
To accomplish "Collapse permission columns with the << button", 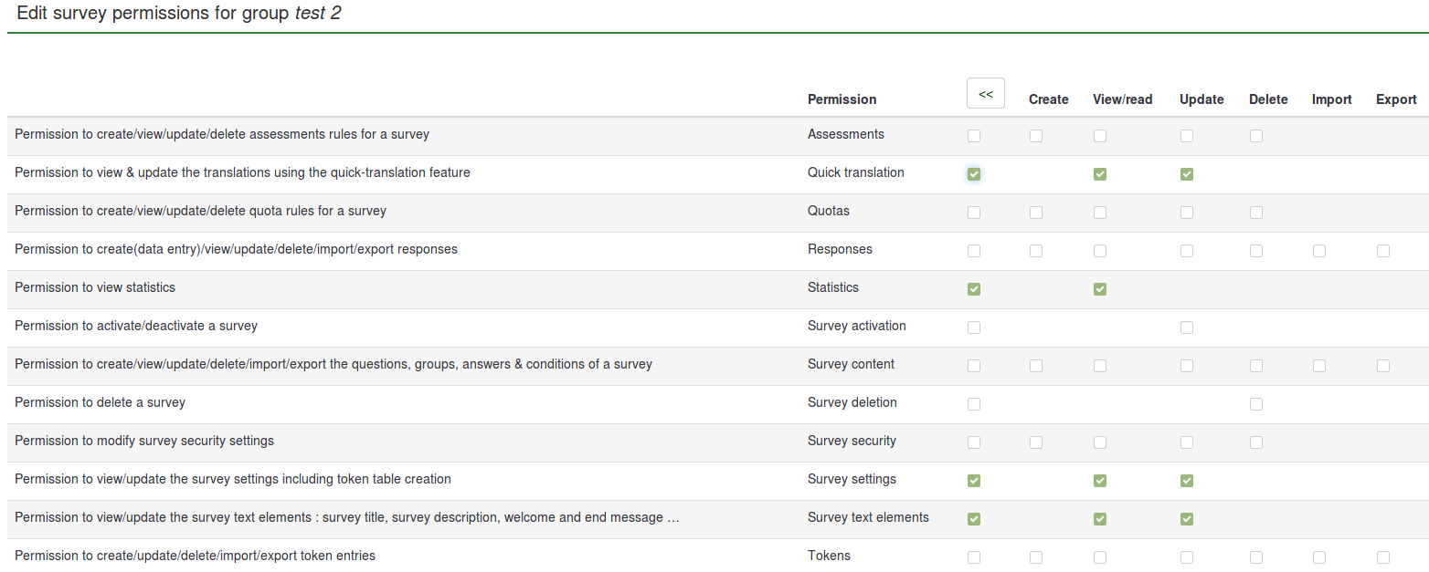I will pos(985,94).
